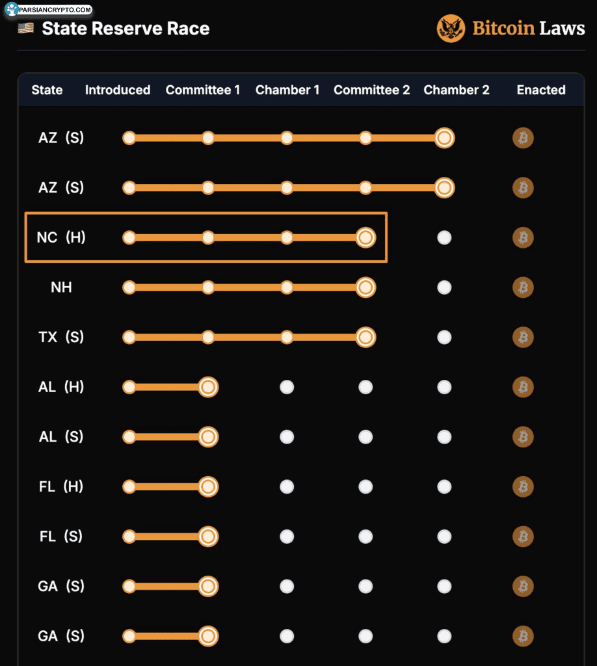Select the NC (H) row label
The width and height of the screenshot is (597, 666).
[61, 237]
